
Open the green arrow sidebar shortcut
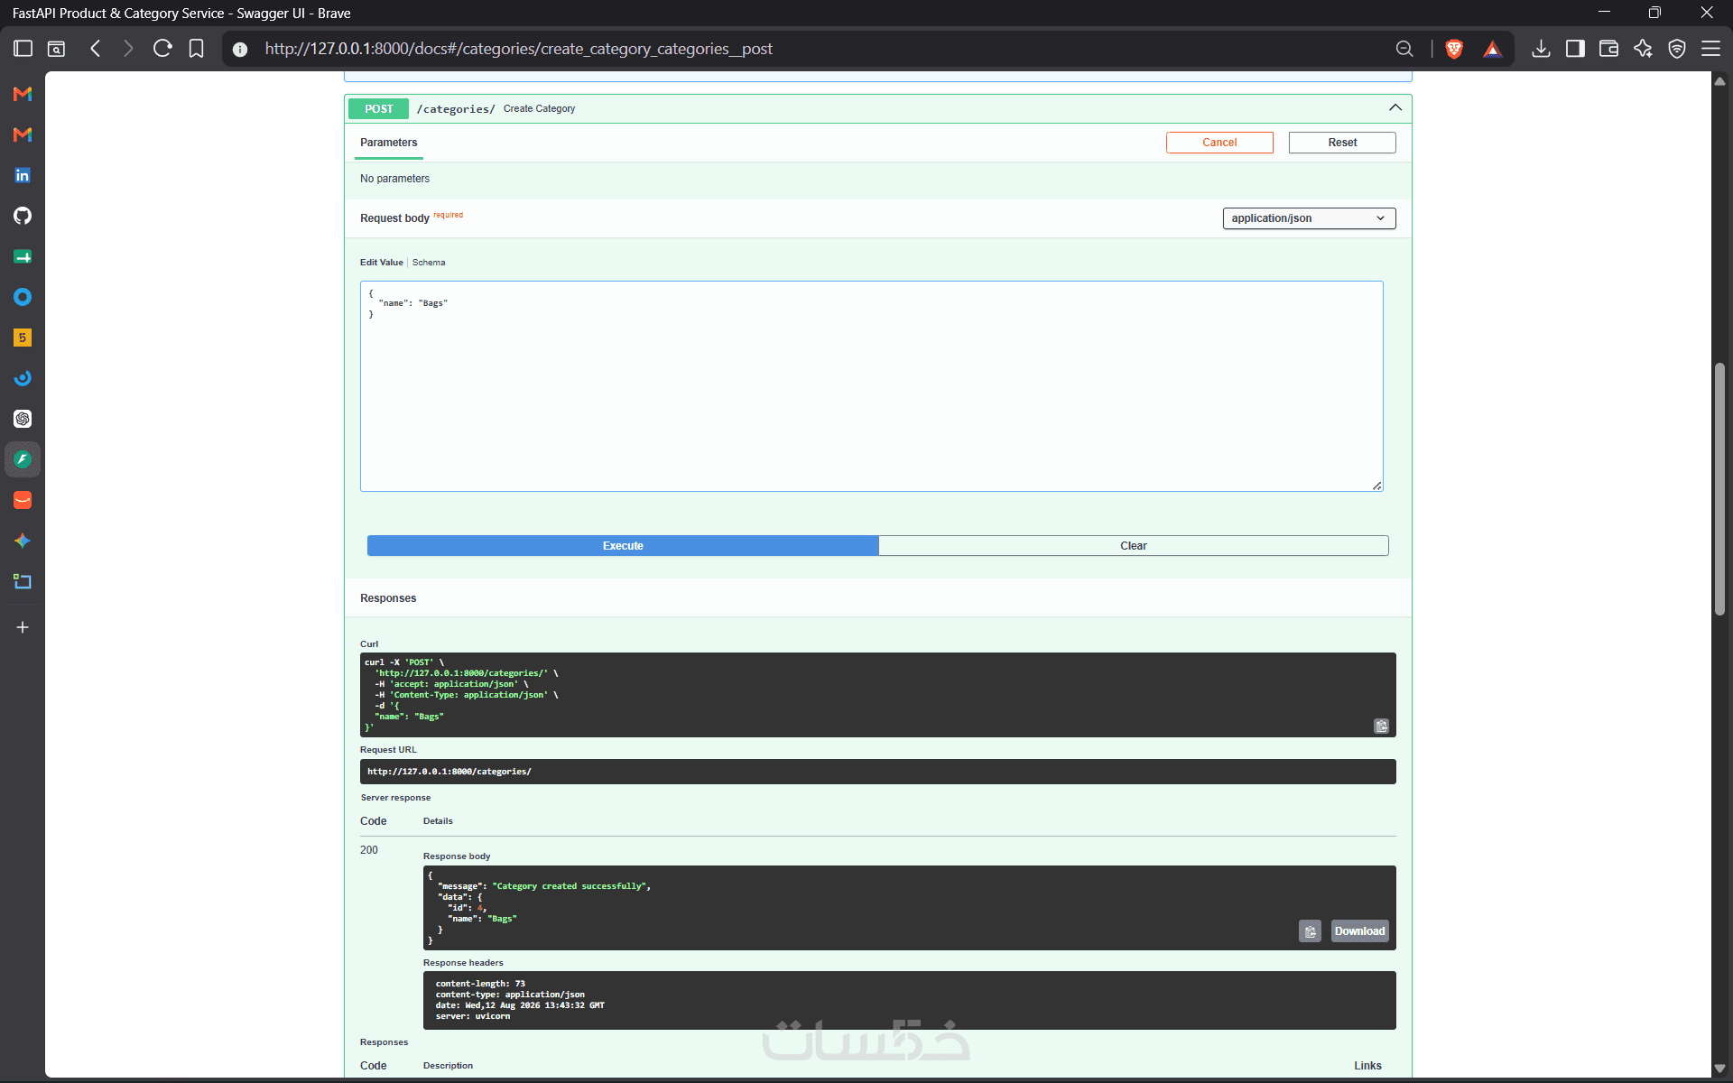23,256
